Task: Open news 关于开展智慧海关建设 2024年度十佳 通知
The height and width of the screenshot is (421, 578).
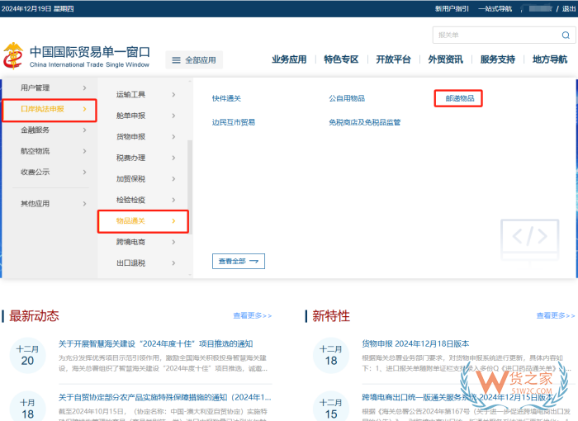Action: tap(155, 344)
